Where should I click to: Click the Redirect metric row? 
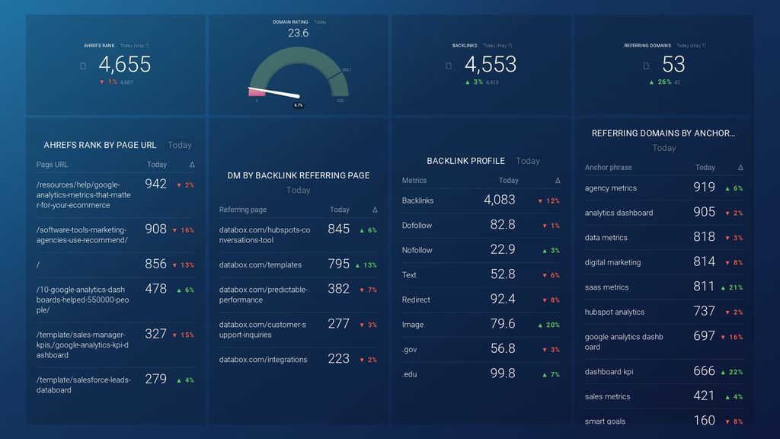(481, 299)
